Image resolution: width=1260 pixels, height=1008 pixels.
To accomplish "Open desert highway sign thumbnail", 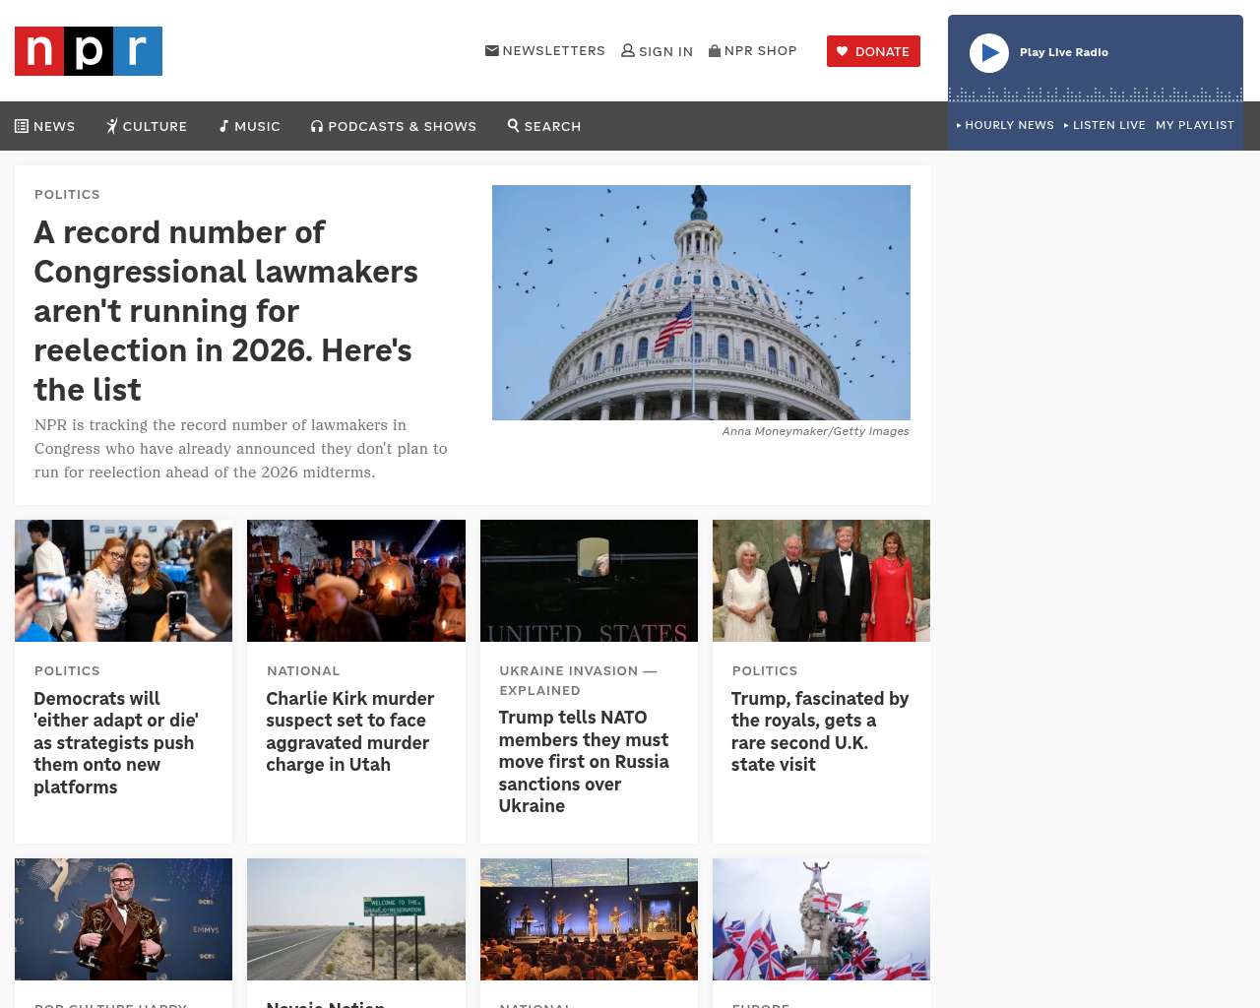I will coord(356,919).
